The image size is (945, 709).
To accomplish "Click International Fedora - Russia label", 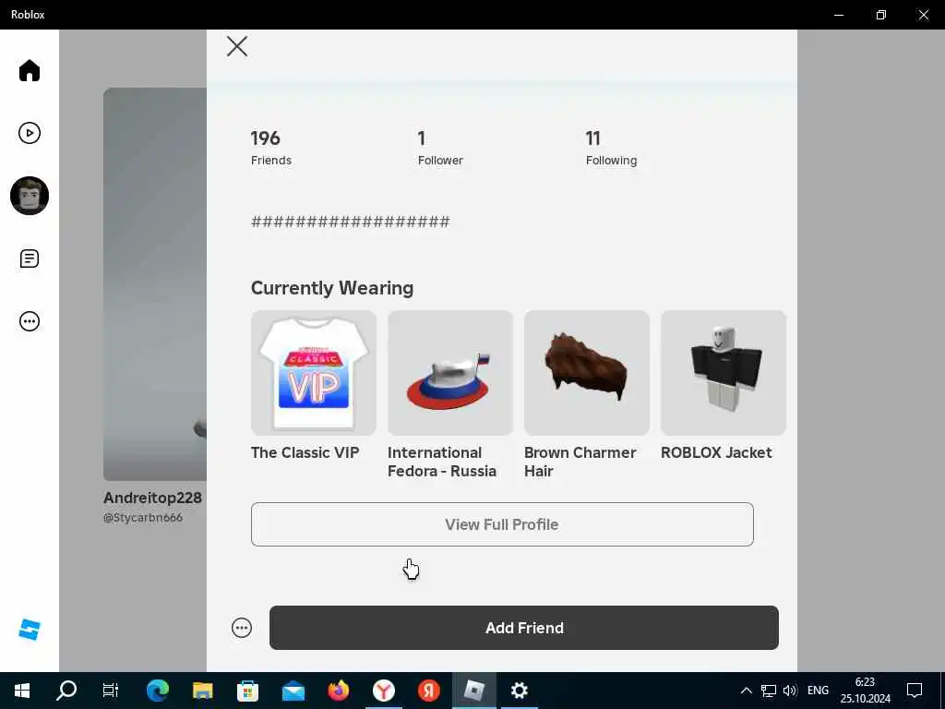I will point(442,462).
